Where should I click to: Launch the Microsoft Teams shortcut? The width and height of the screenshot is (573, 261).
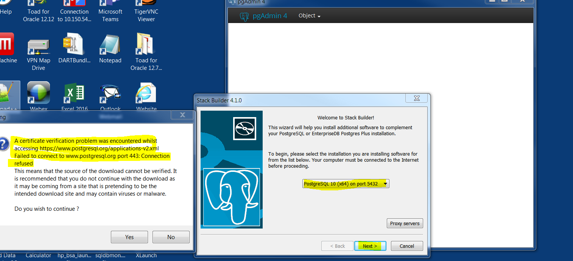(x=110, y=11)
